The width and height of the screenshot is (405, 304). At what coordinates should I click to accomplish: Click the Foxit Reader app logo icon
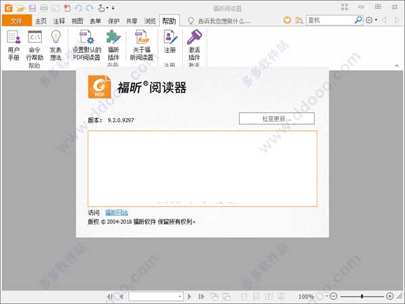(x=9, y=8)
